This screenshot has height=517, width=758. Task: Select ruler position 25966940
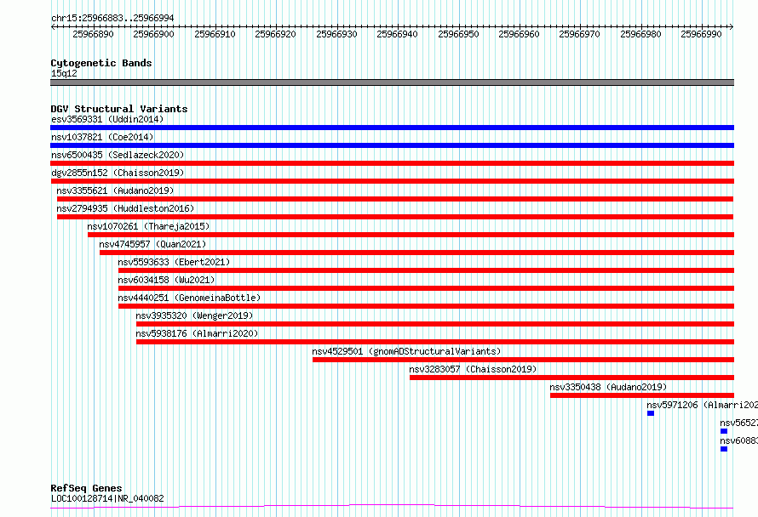click(x=398, y=34)
